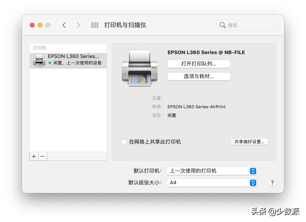Show all preferences grid icon
The image size is (306, 222).
pyautogui.click(x=95, y=25)
